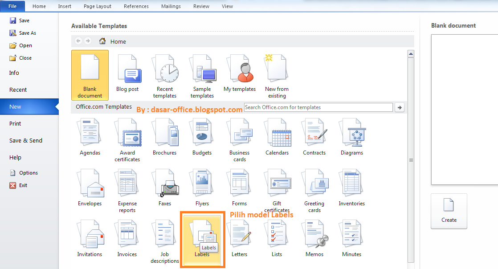Click Save in the backstage menu
498x269 pixels.
pyautogui.click(x=20, y=20)
